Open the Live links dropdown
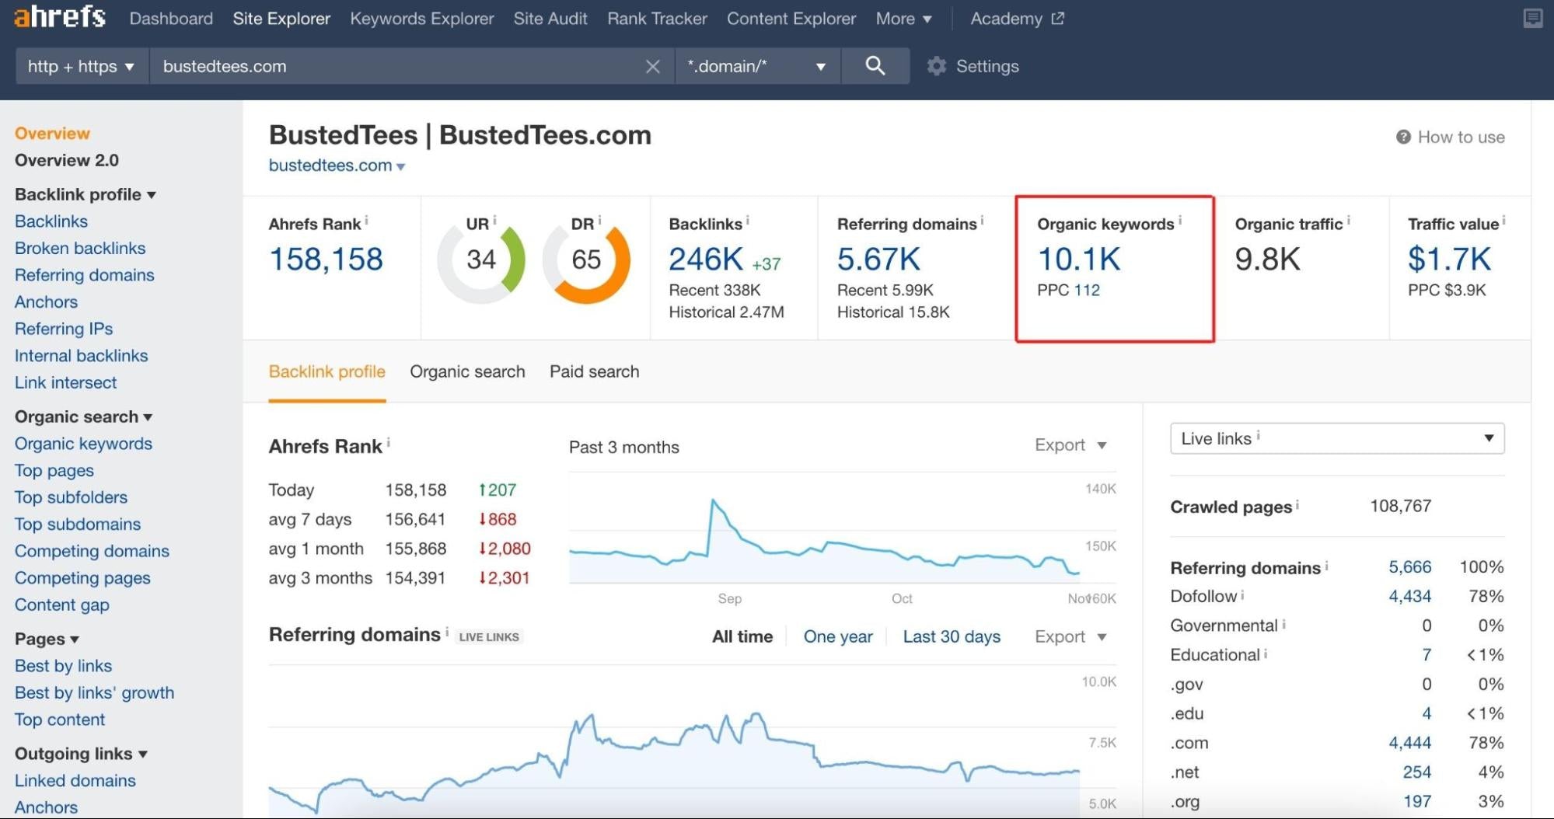The height and width of the screenshot is (819, 1554). click(1334, 438)
